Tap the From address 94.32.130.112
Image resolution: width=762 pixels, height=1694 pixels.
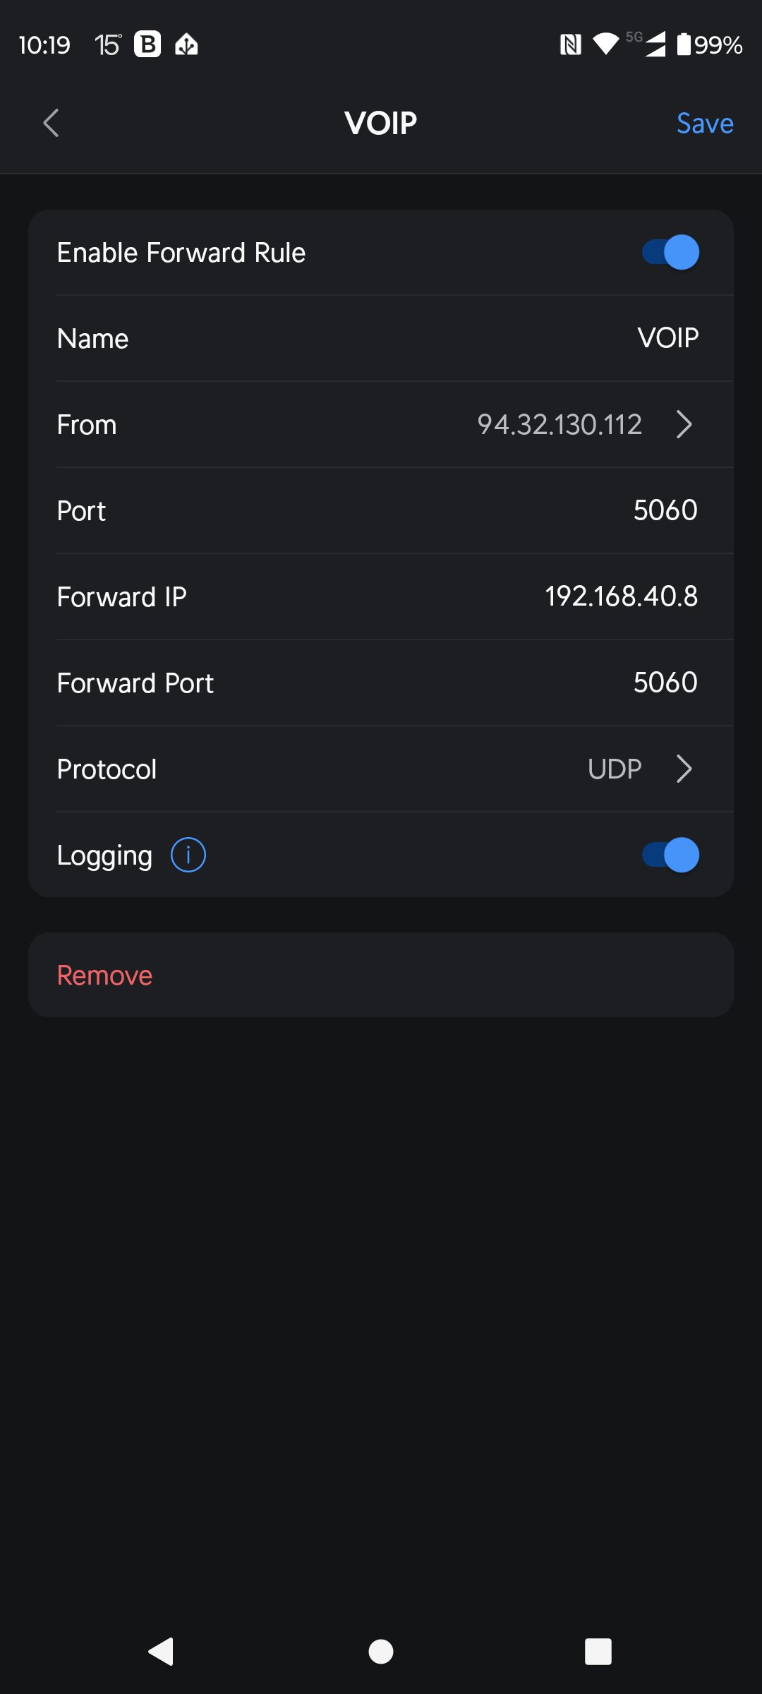[x=560, y=424]
